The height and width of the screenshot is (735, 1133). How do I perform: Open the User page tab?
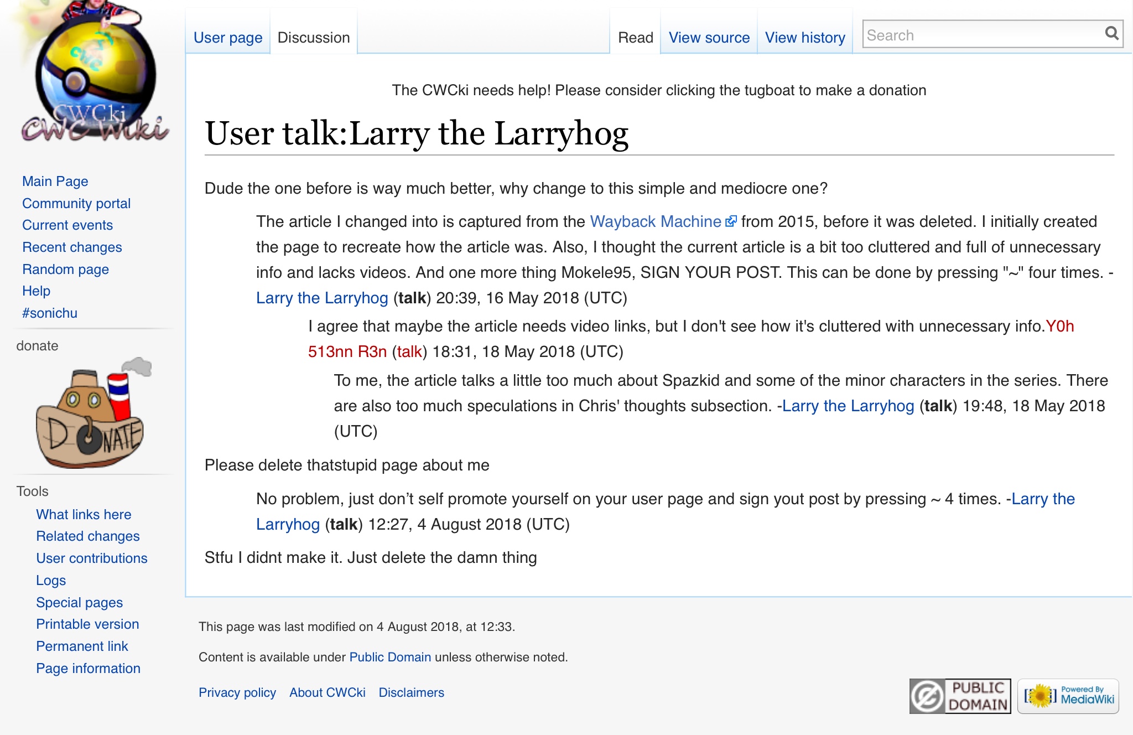tap(228, 38)
